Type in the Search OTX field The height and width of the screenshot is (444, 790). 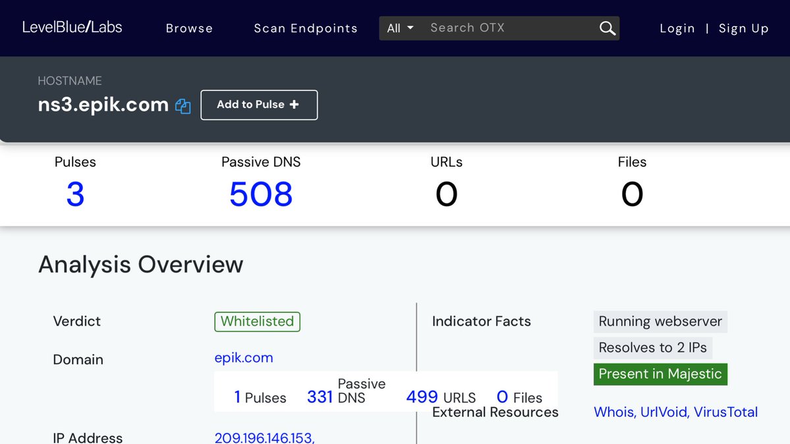pyautogui.click(x=507, y=28)
